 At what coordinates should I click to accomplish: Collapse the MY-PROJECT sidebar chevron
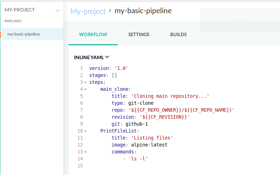click(58, 10)
